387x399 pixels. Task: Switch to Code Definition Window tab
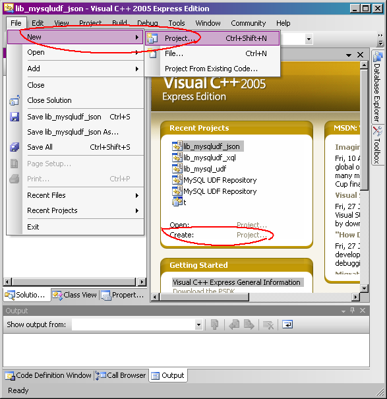[48, 375]
